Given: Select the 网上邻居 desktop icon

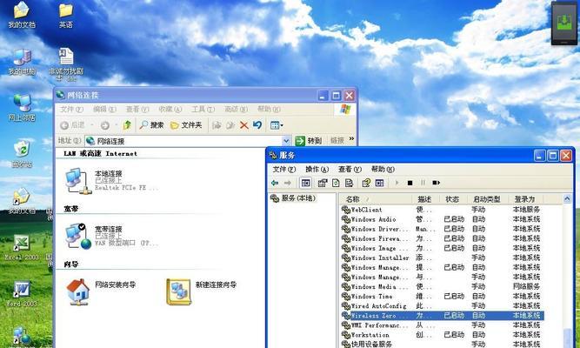Looking at the screenshot, I should 22,108.
